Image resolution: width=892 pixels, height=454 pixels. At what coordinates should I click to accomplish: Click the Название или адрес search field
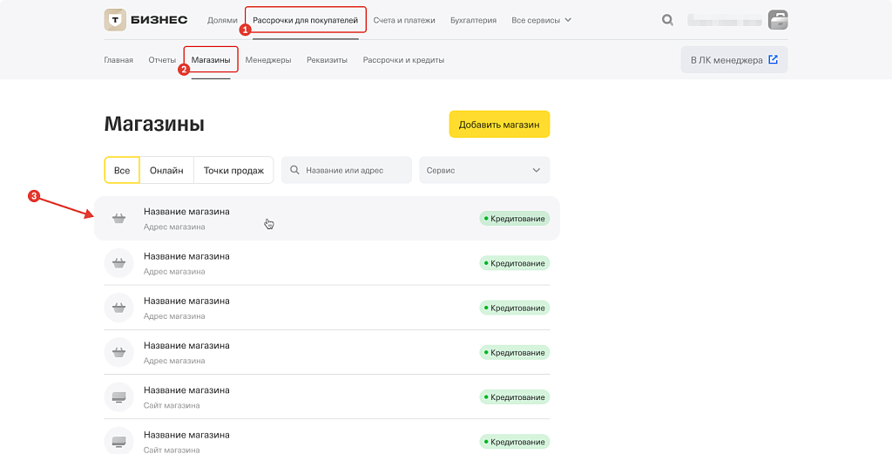(x=353, y=170)
